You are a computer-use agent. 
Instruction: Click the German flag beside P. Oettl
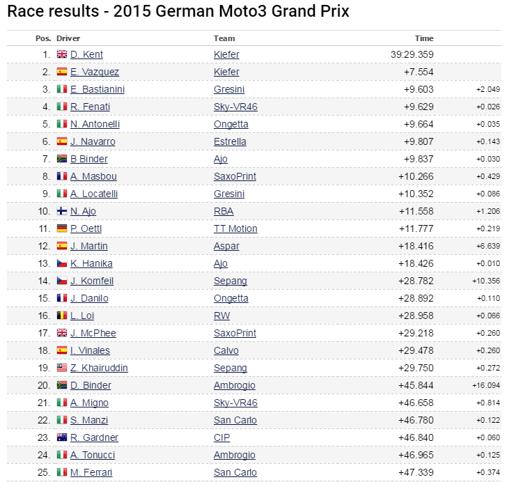coord(62,228)
